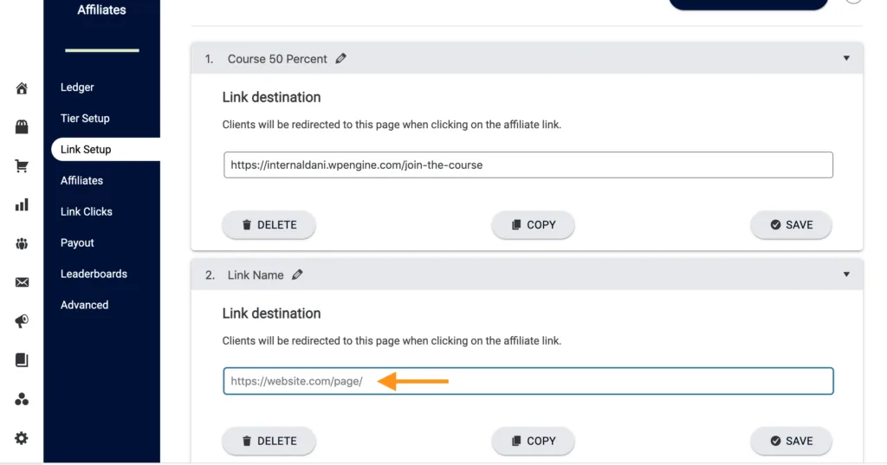Open the settings gear icon

pyautogui.click(x=22, y=438)
